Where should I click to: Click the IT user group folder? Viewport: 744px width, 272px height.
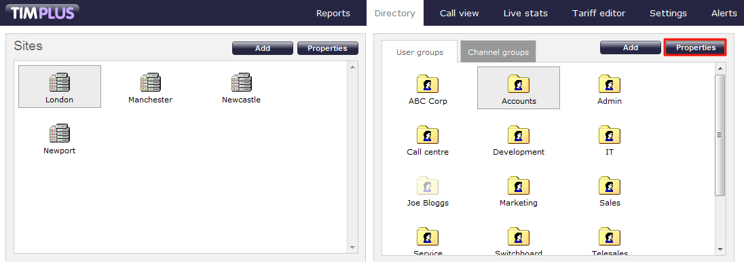click(x=609, y=136)
